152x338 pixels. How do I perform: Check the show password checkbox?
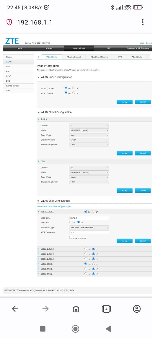[x=71, y=238]
